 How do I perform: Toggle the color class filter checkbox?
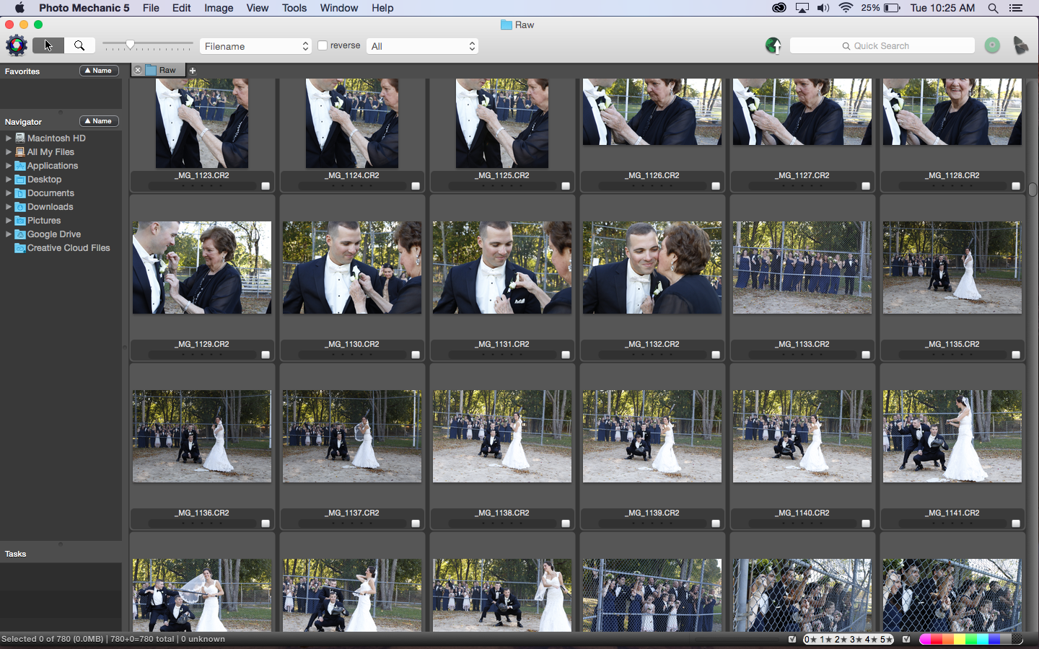(x=907, y=639)
